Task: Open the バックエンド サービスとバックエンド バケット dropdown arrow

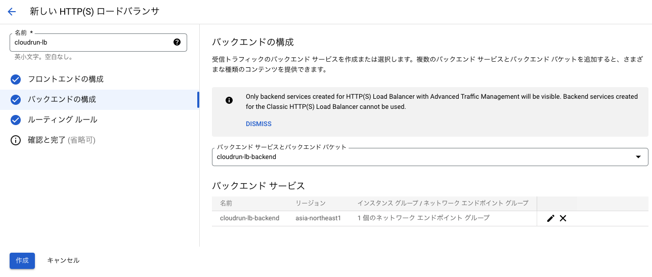Action: pyautogui.click(x=638, y=157)
